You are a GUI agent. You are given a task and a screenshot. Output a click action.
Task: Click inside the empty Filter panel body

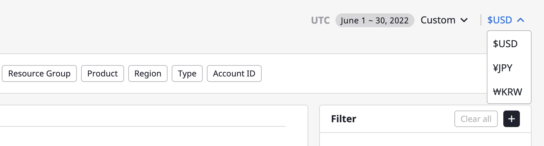tap(425, 139)
